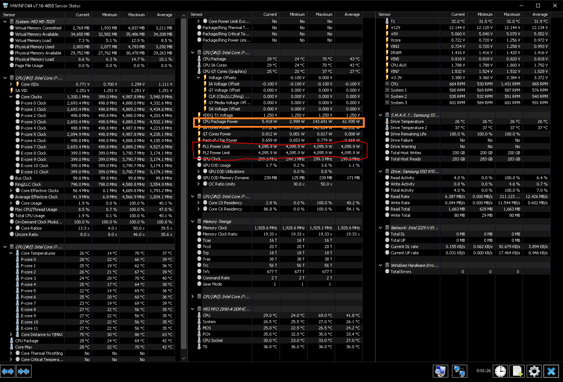
Task: Expand the Core Ratios entry
Action: click(x=11, y=228)
